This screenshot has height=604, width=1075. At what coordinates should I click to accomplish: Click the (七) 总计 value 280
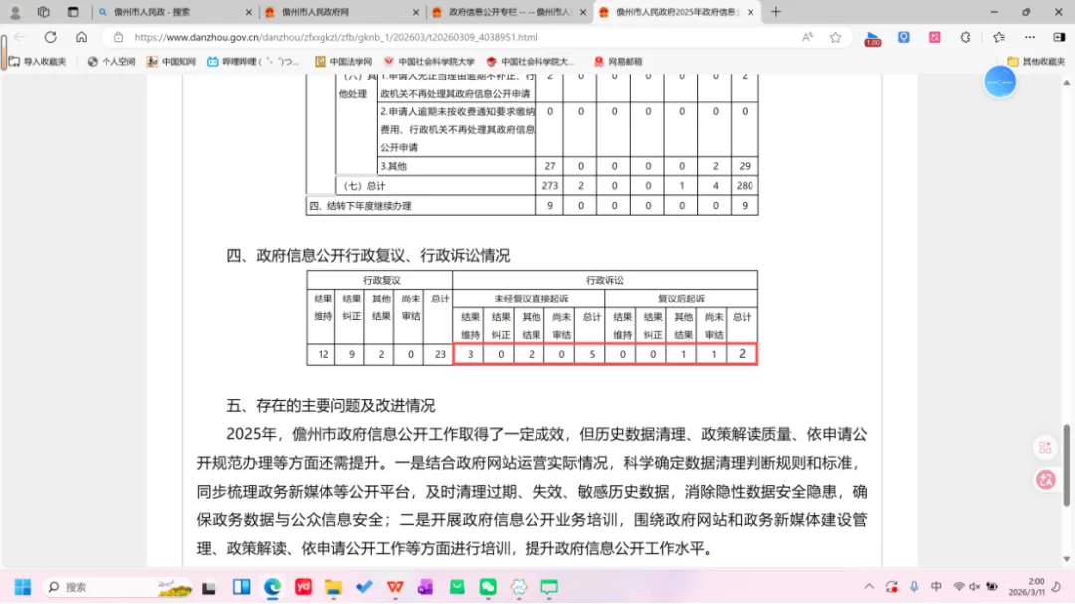coord(745,185)
